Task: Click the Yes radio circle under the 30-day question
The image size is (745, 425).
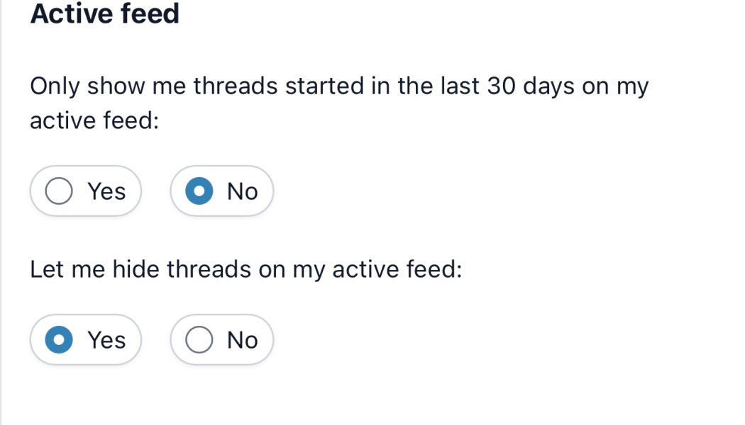Action: (x=58, y=191)
